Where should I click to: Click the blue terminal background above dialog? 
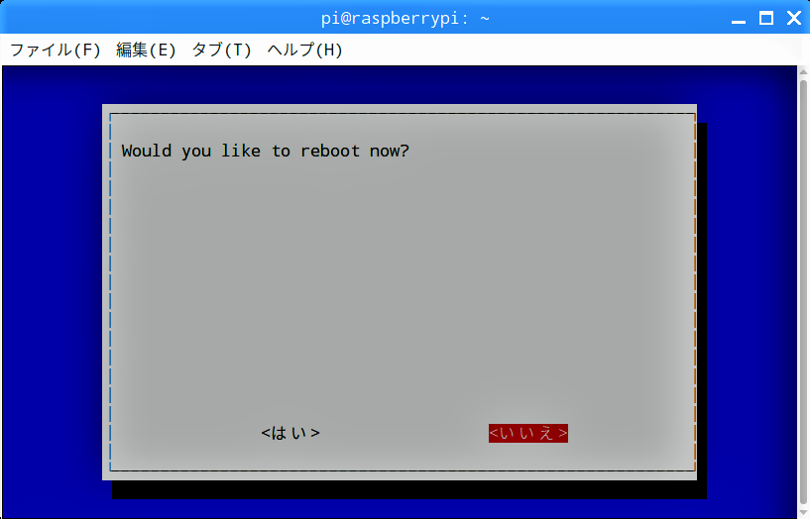click(x=398, y=84)
